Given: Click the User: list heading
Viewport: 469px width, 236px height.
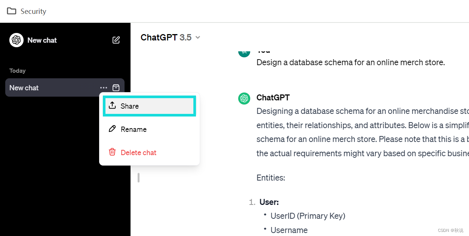Looking at the screenshot, I should point(269,202).
